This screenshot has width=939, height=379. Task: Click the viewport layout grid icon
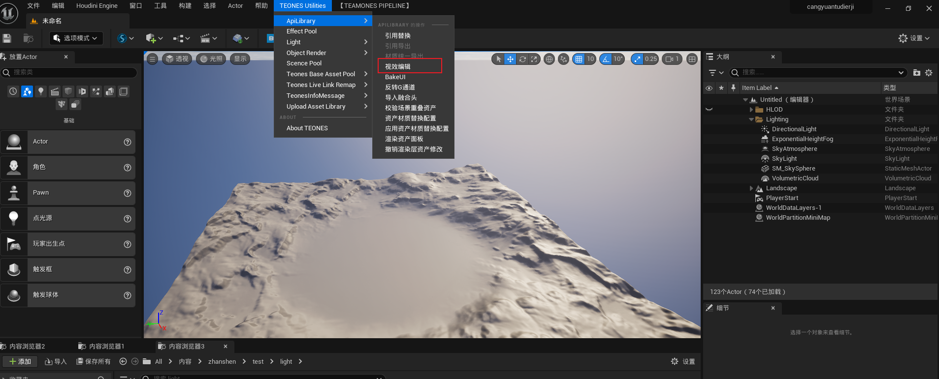pyautogui.click(x=692, y=59)
